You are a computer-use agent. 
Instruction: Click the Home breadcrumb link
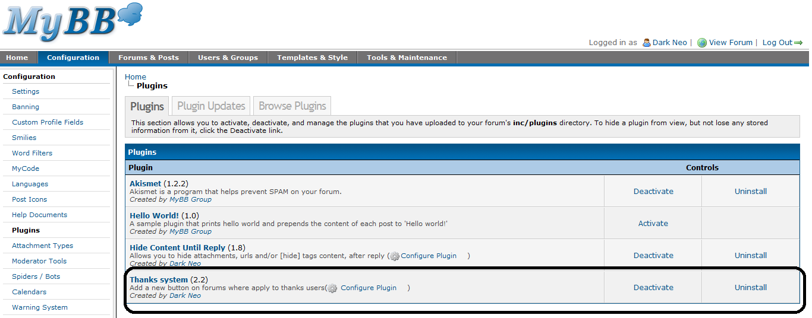[136, 77]
